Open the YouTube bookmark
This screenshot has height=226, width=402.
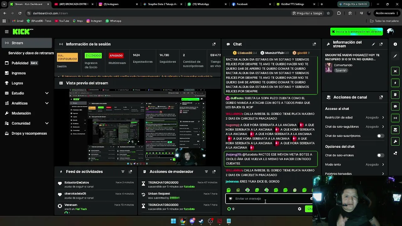pos(62,21)
